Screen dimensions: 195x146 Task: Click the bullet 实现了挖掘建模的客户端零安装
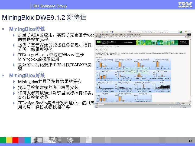point(48,87)
